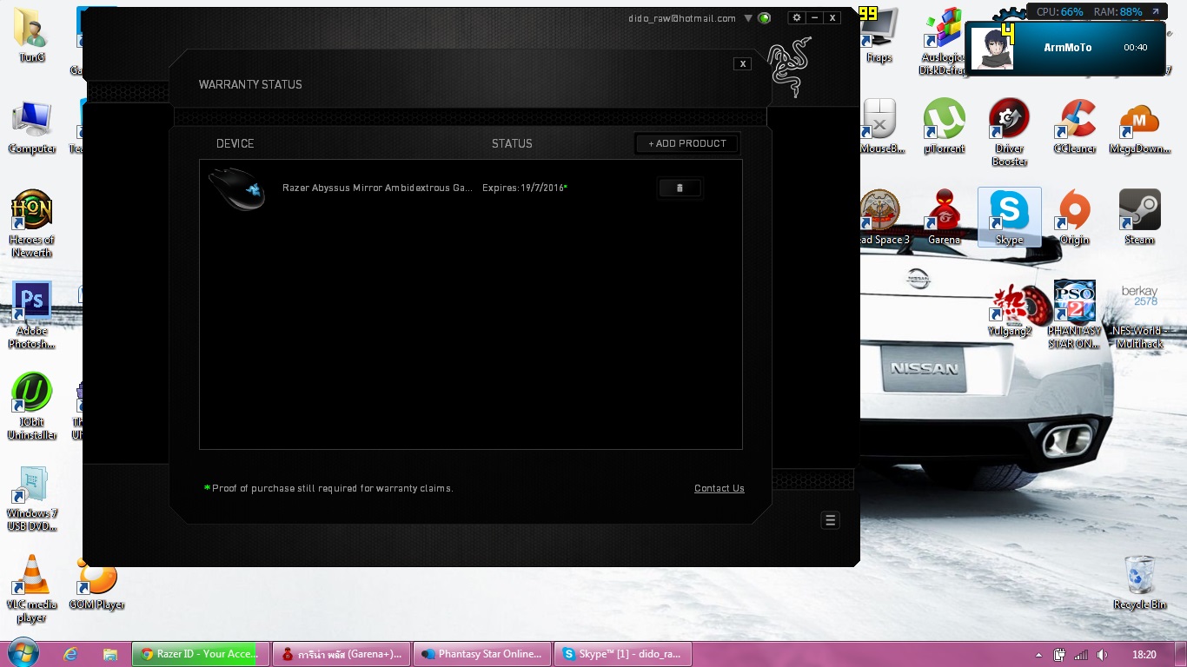1187x667 pixels.
Task: Open the Recycle Bin
Action: [1139, 582]
